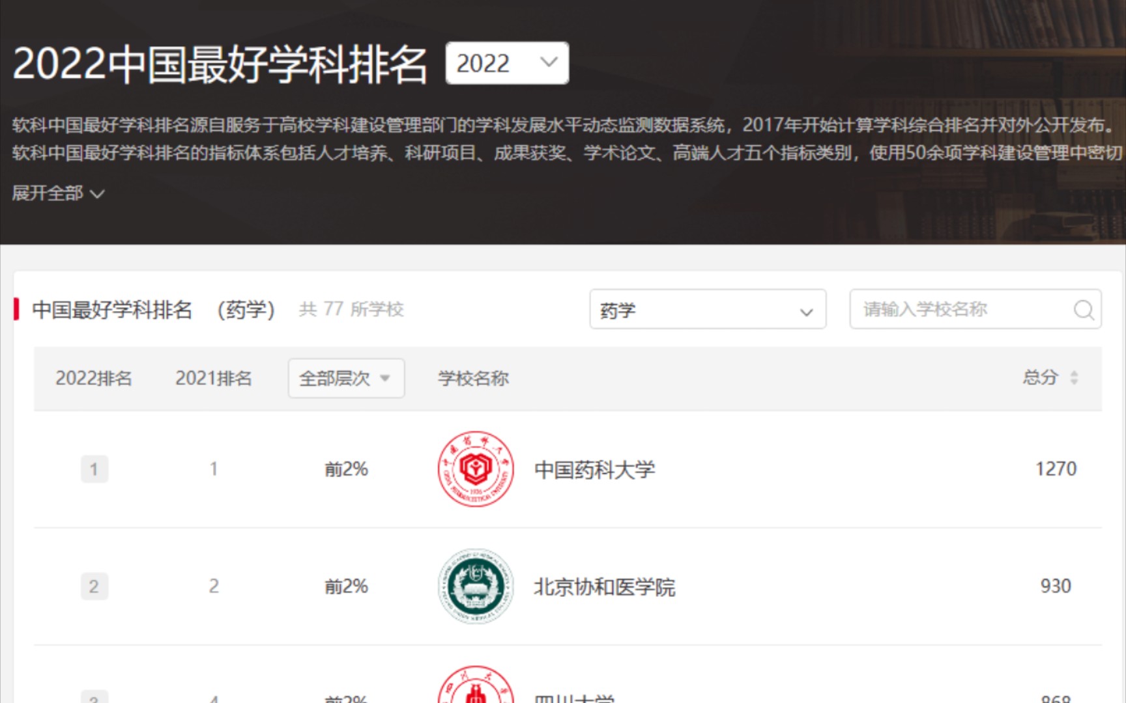This screenshot has height=703, width=1126.
Task: Click the 总分 column header label
Action: tap(1040, 378)
